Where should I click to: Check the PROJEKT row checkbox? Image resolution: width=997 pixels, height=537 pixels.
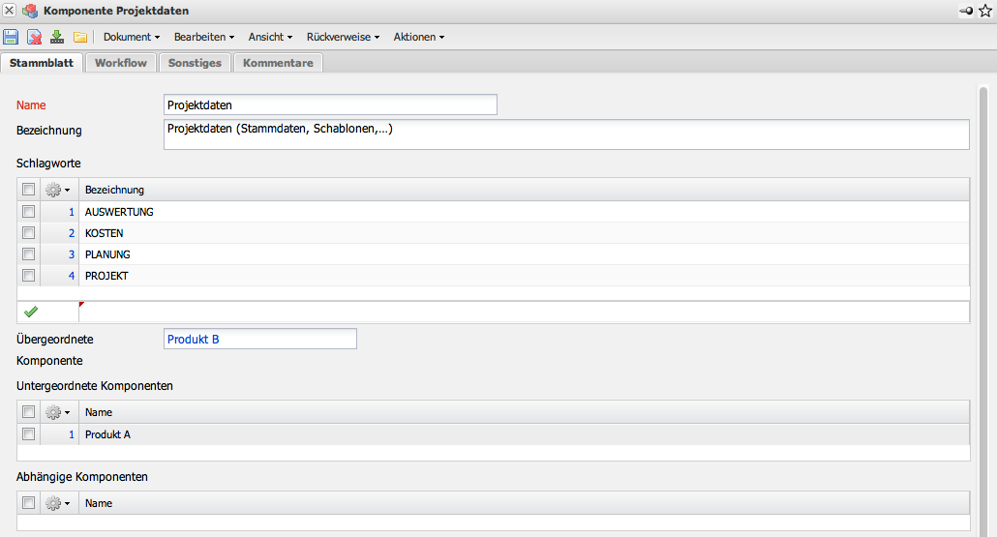28,275
